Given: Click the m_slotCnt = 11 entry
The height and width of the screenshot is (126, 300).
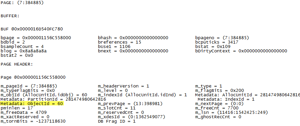Looking at the screenshot, I should click(117, 108).
